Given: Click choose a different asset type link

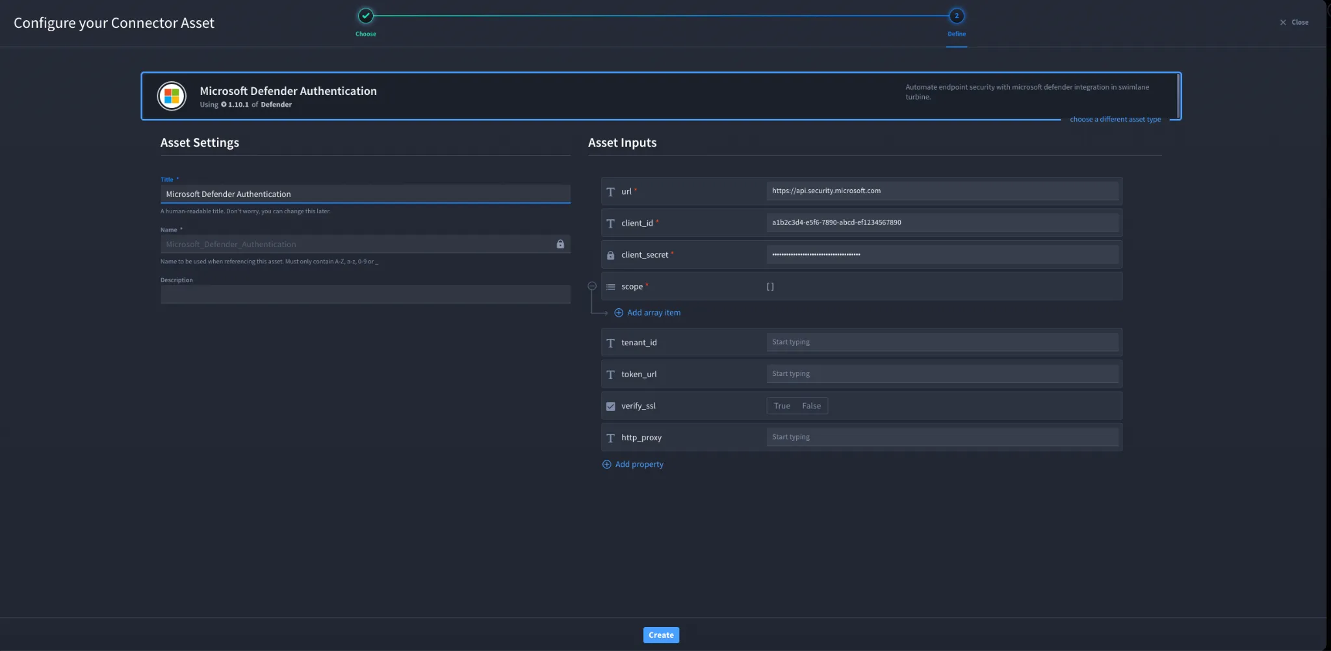Looking at the screenshot, I should 1115,119.
